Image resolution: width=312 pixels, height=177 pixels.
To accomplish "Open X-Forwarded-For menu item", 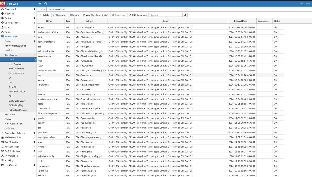I will [14, 124].
